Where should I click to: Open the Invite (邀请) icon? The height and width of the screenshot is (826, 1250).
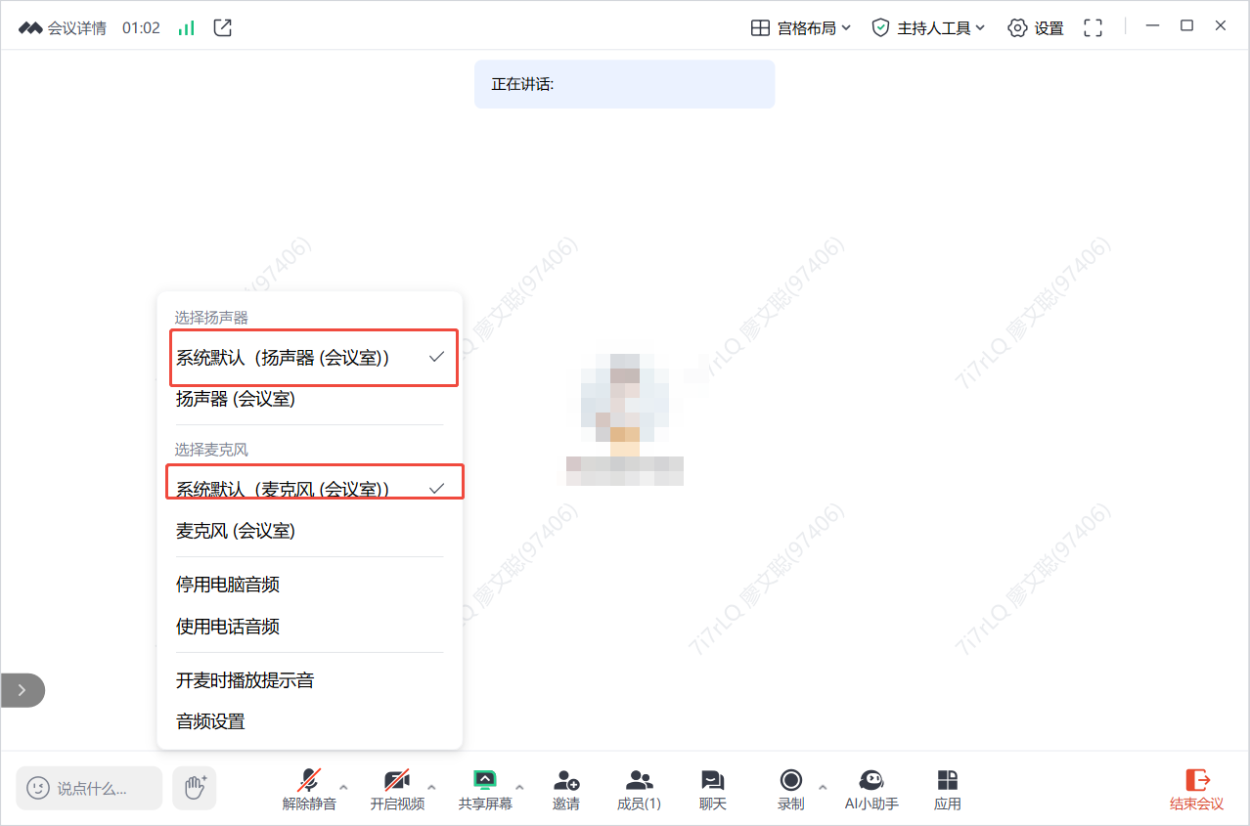tap(565, 781)
